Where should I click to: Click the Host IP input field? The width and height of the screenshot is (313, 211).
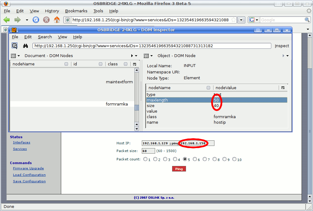tap(178, 143)
